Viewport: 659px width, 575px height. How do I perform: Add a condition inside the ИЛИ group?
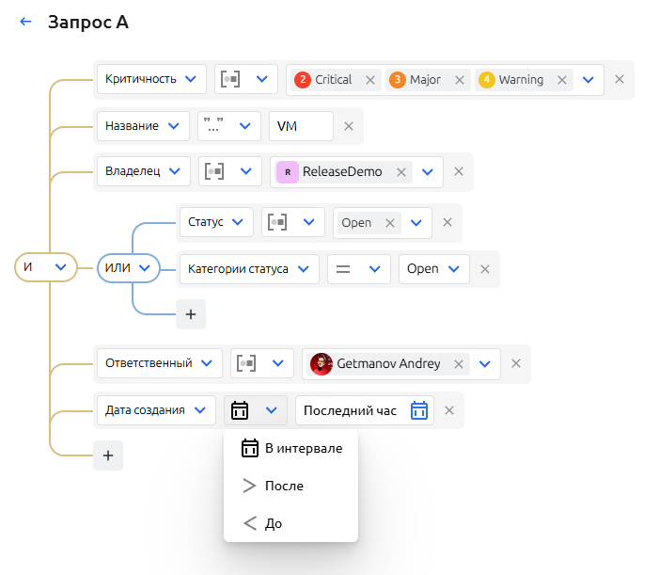190,314
